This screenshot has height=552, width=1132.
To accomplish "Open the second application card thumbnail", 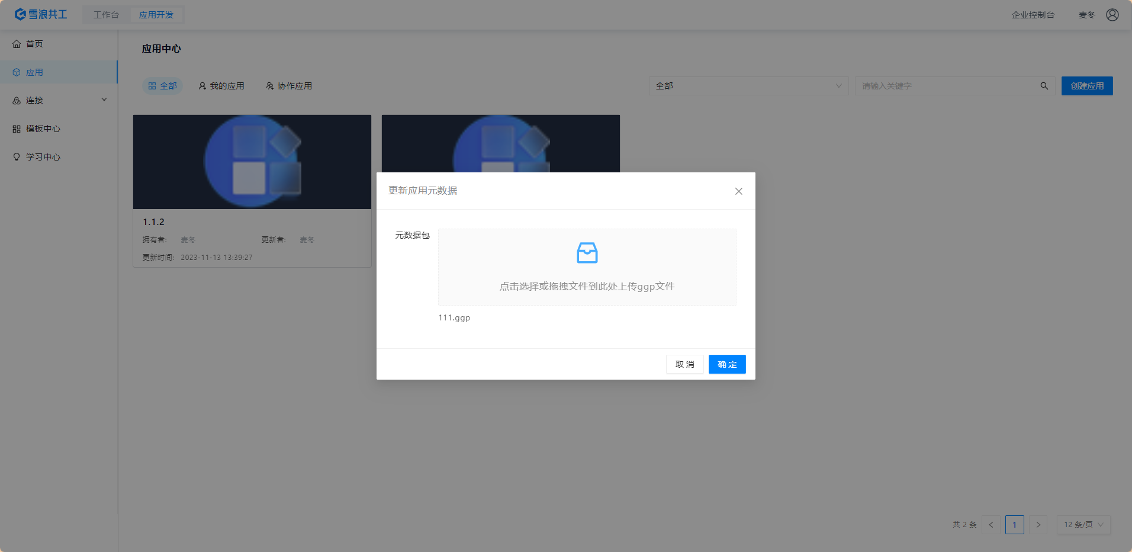I will [501, 144].
